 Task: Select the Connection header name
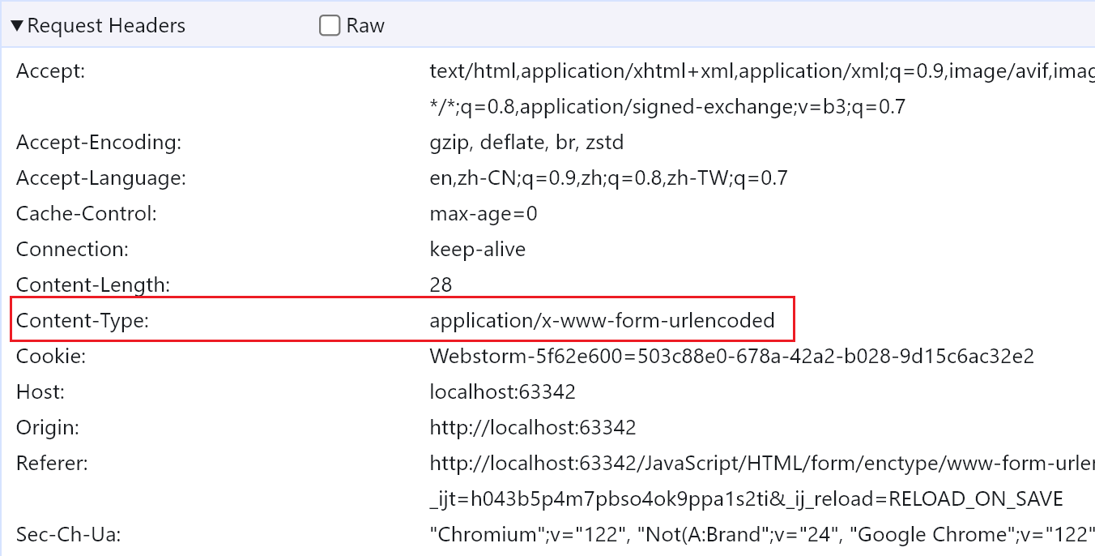[72, 250]
